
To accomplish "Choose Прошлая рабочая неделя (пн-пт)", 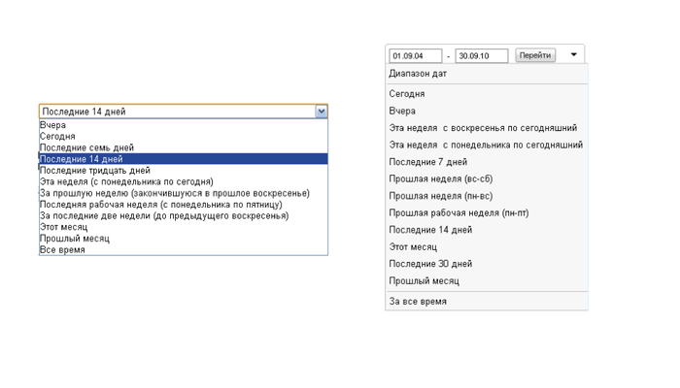I will click(487, 213).
